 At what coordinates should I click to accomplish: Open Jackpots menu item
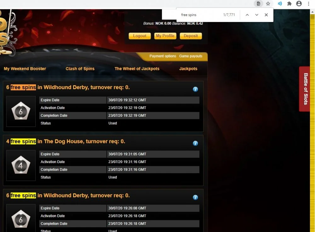point(188,69)
